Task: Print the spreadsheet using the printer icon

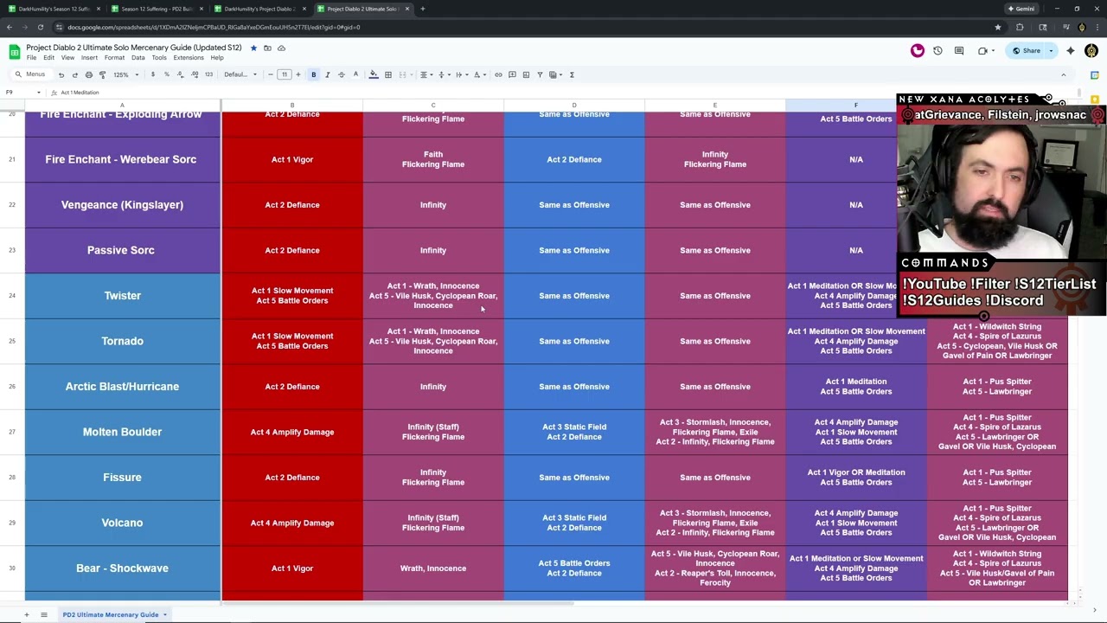Action: 88,74
